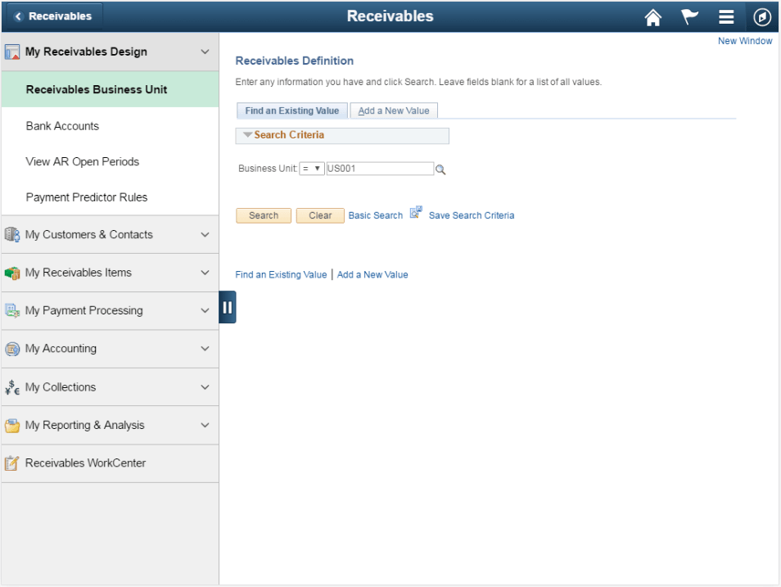This screenshot has height=587, width=781.
Task: Click the Business Unit lookup magnifying glass
Action: coord(440,169)
